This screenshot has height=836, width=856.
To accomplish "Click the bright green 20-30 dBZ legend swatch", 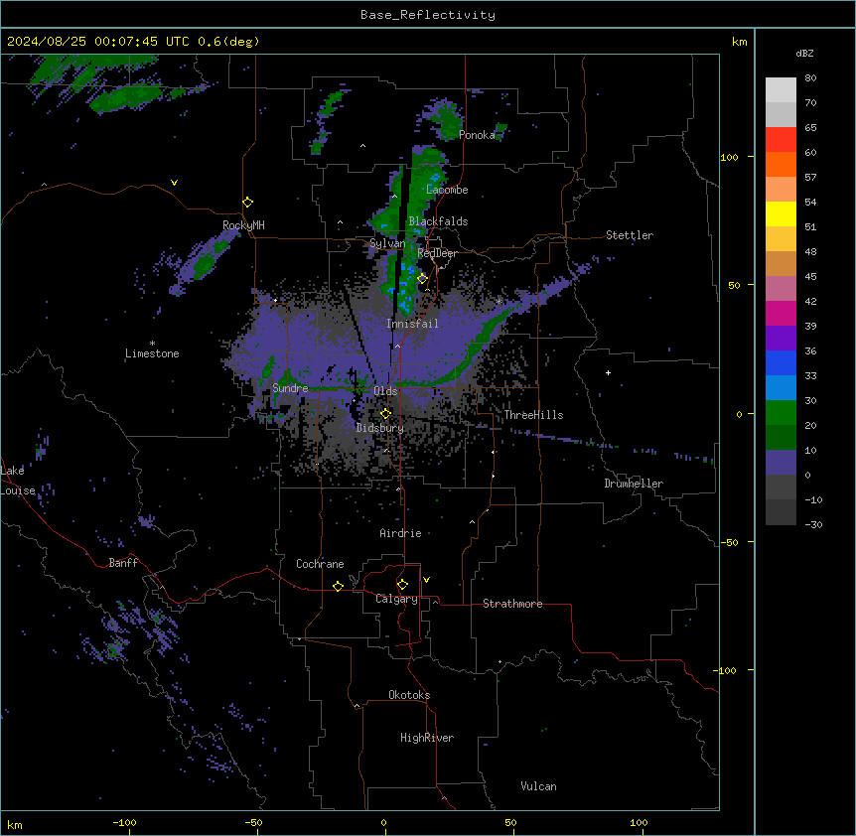I will [x=781, y=413].
